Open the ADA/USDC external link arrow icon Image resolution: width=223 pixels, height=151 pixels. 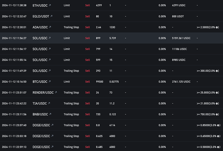pos(50,27)
